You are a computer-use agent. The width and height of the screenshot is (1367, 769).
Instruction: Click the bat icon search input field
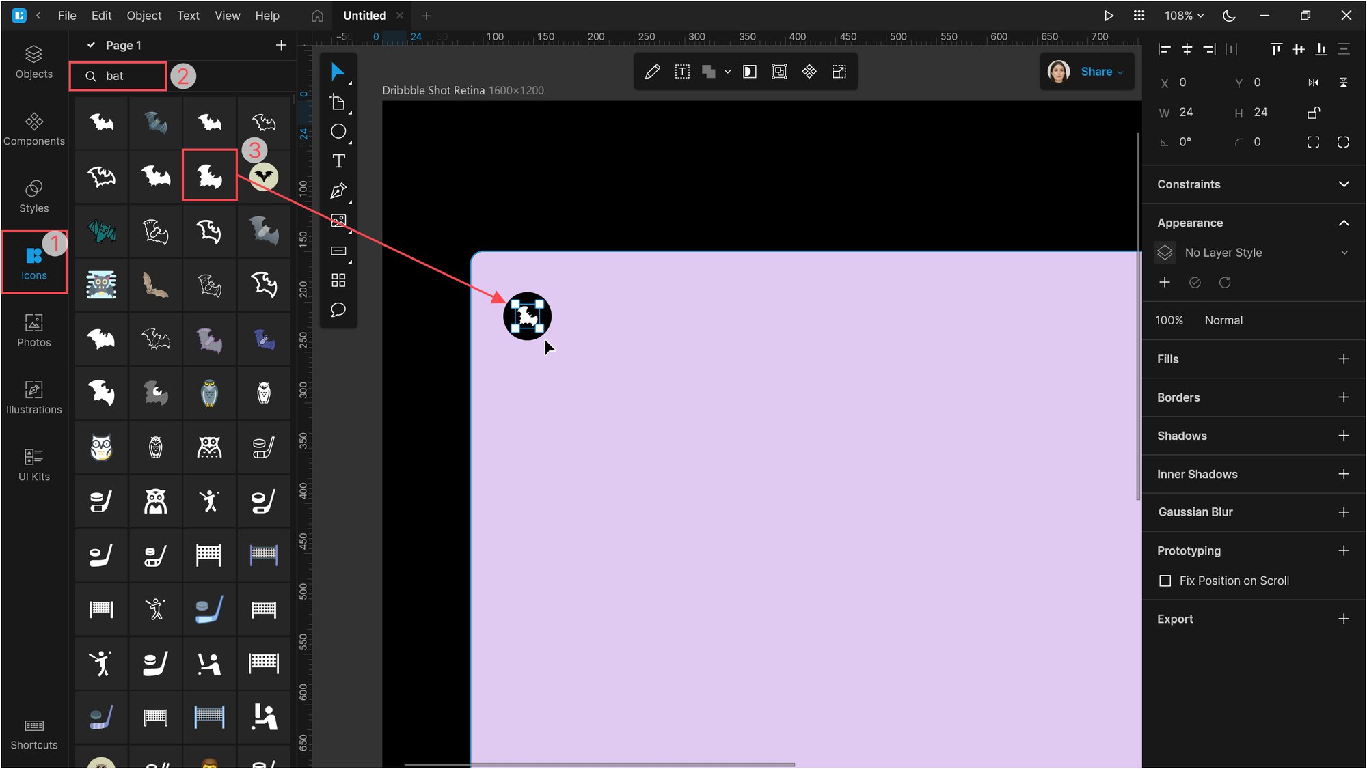click(x=118, y=75)
